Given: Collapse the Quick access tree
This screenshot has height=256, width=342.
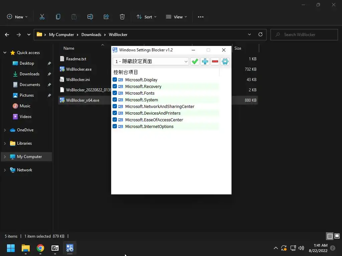Looking at the screenshot, I should click(5, 53).
